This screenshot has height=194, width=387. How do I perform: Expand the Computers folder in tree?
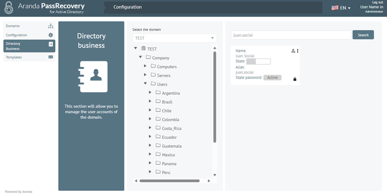[x=145, y=66]
